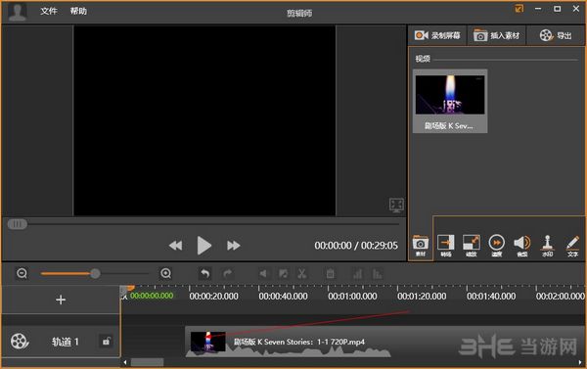The width and height of the screenshot is (587, 369).
Task: Click the 轨道 1 track label
Action: 66,342
